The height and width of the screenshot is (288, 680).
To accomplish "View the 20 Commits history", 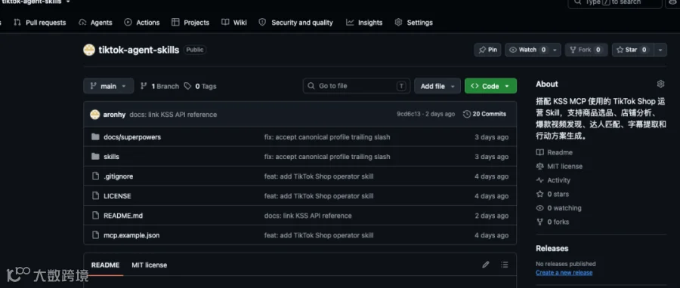I will point(484,114).
